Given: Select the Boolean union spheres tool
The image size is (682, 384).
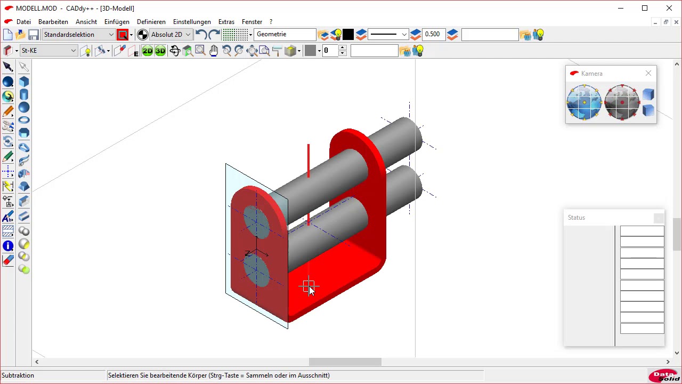Looking at the screenshot, I should point(24,231).
